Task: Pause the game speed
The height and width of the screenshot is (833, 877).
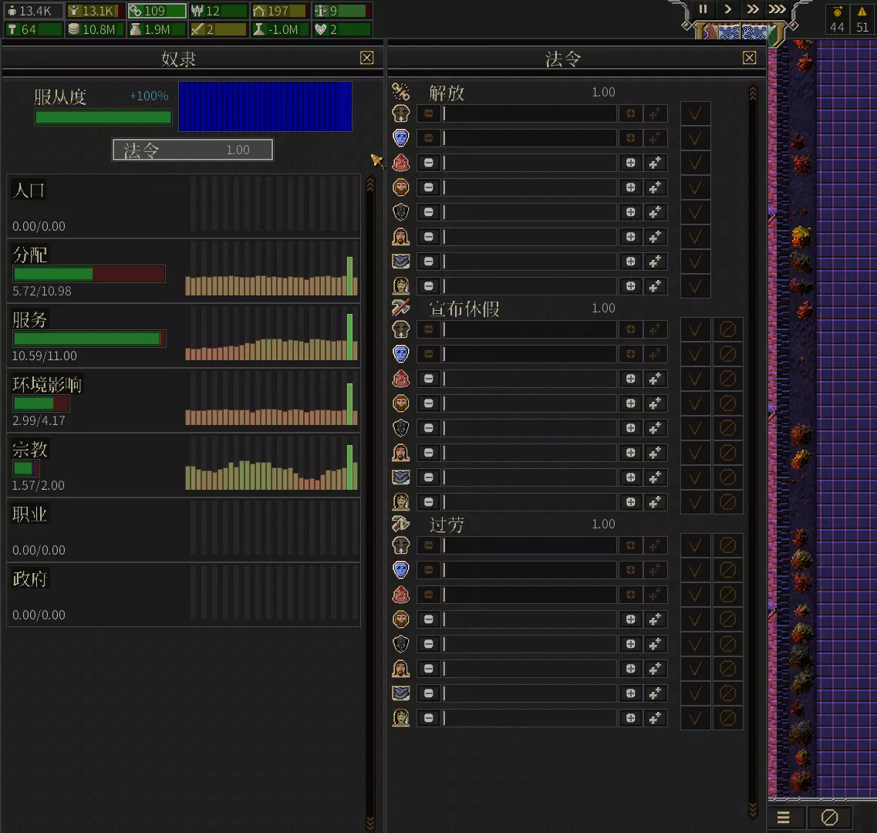Action: pos(703,9)
